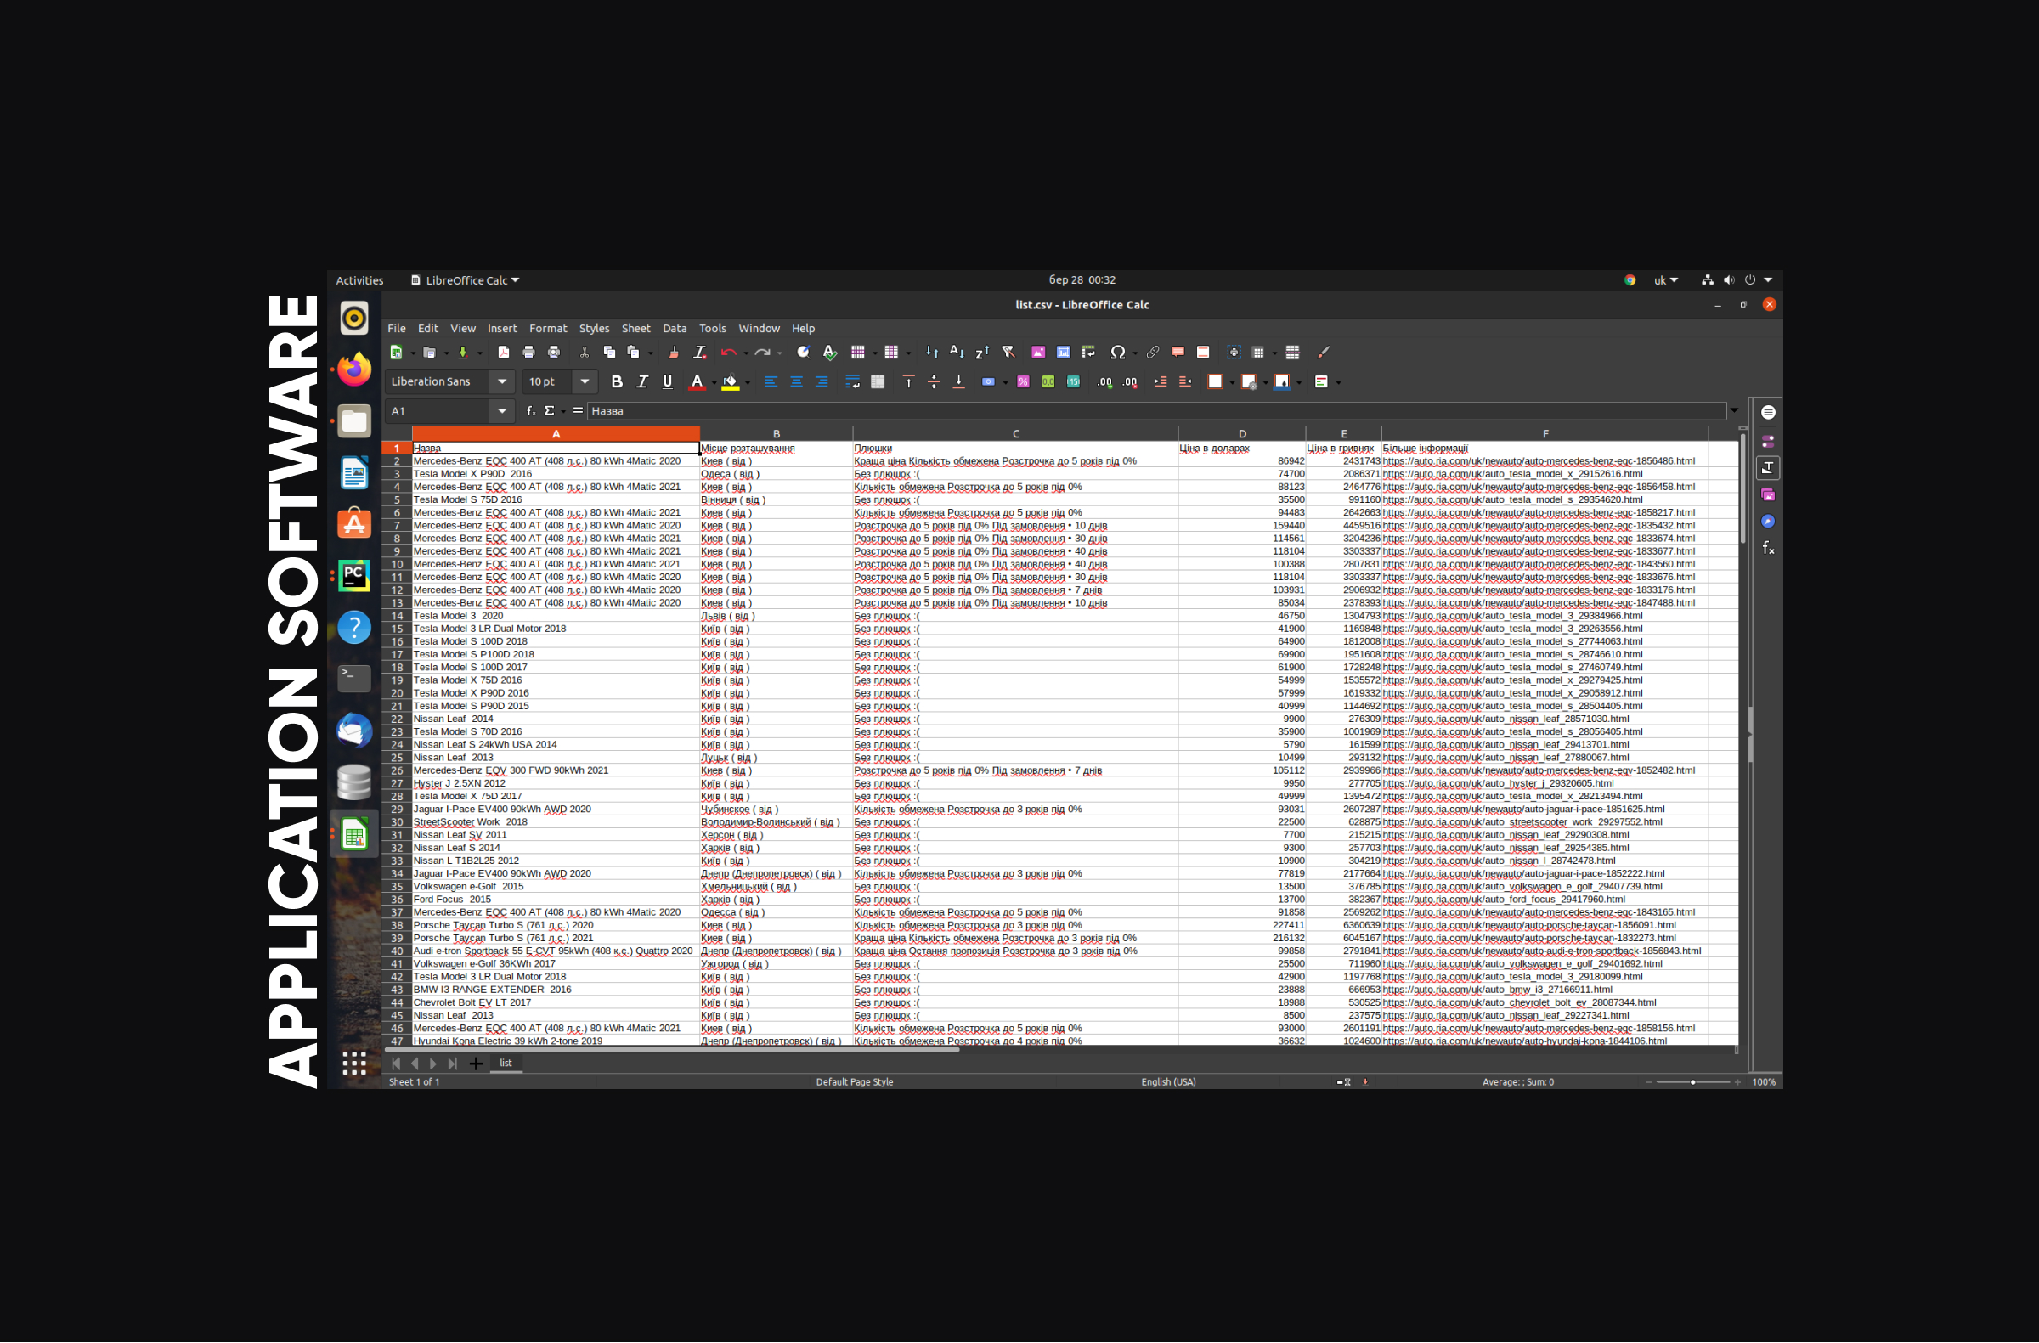Select column D header
This screenshot has width=2039, height=1343.
coord(1241,434)
